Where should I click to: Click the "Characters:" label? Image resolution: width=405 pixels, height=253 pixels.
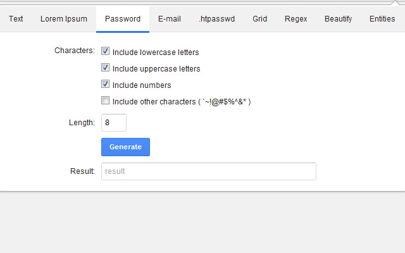[x=75, y=51]
